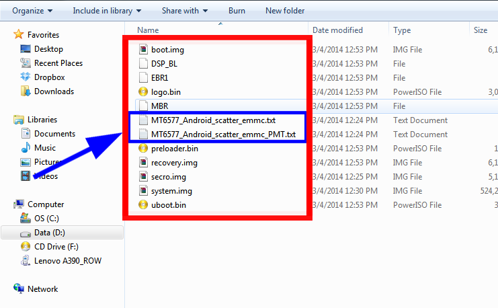Click the Libraries folder icon
The height and width of the screenshot is (308, 498).
click(19, 120)
